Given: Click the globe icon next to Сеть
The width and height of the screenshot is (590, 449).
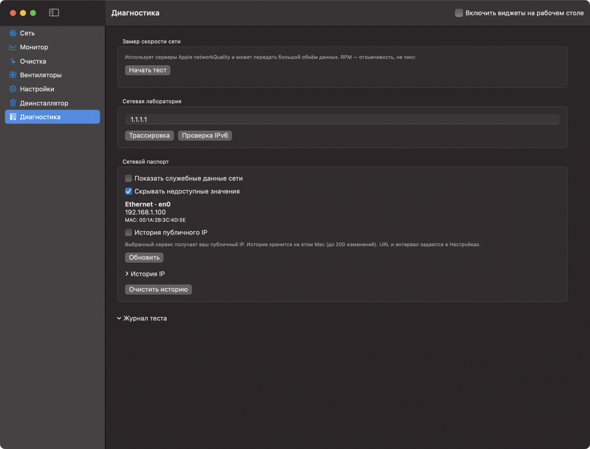Looking at the screenshot, I should click(x=13, y=33).
